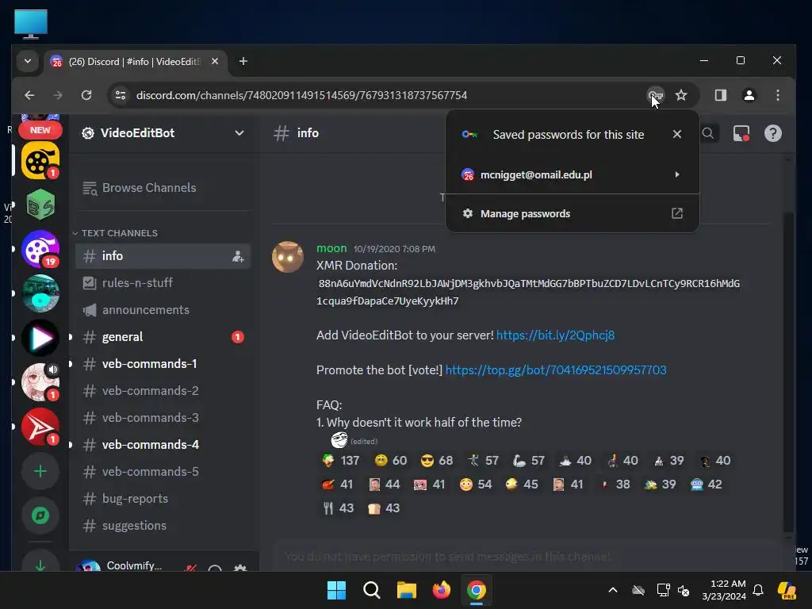Open Windows Start menu
This screenshot has height=609, width=812.
point(336,590)
